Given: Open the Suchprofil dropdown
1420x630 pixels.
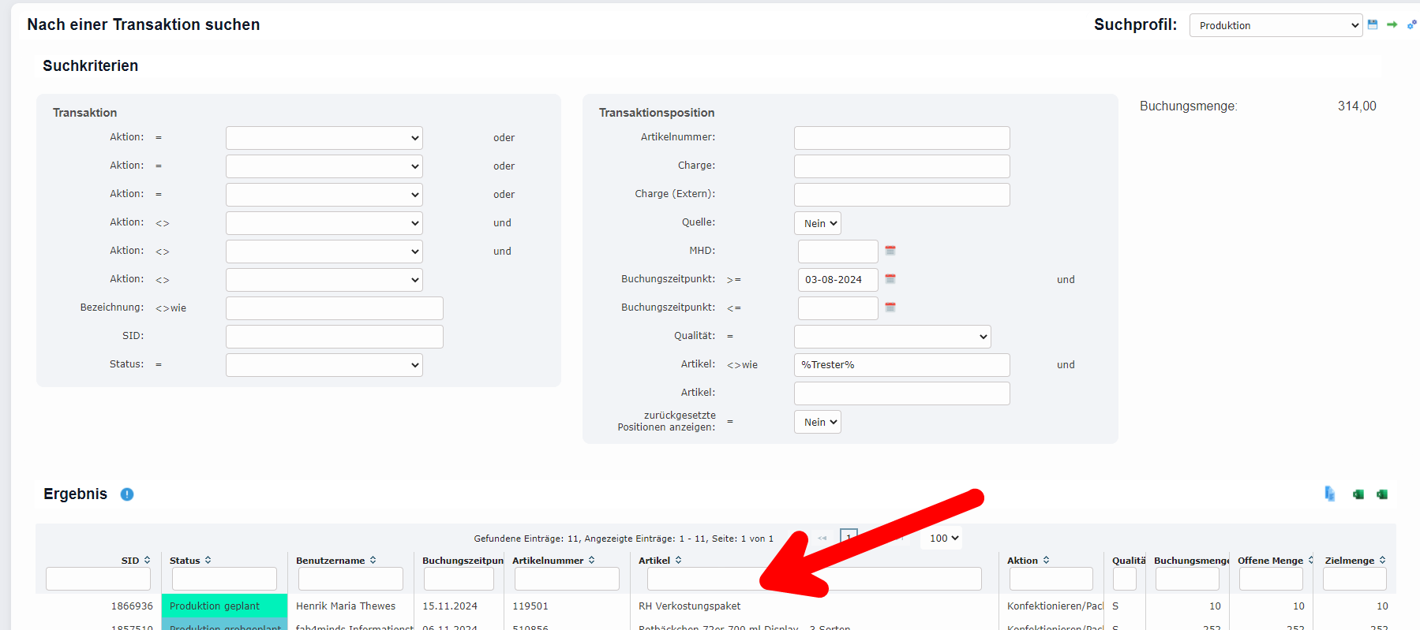Looking at the screenshot, I should point(1275,25).
